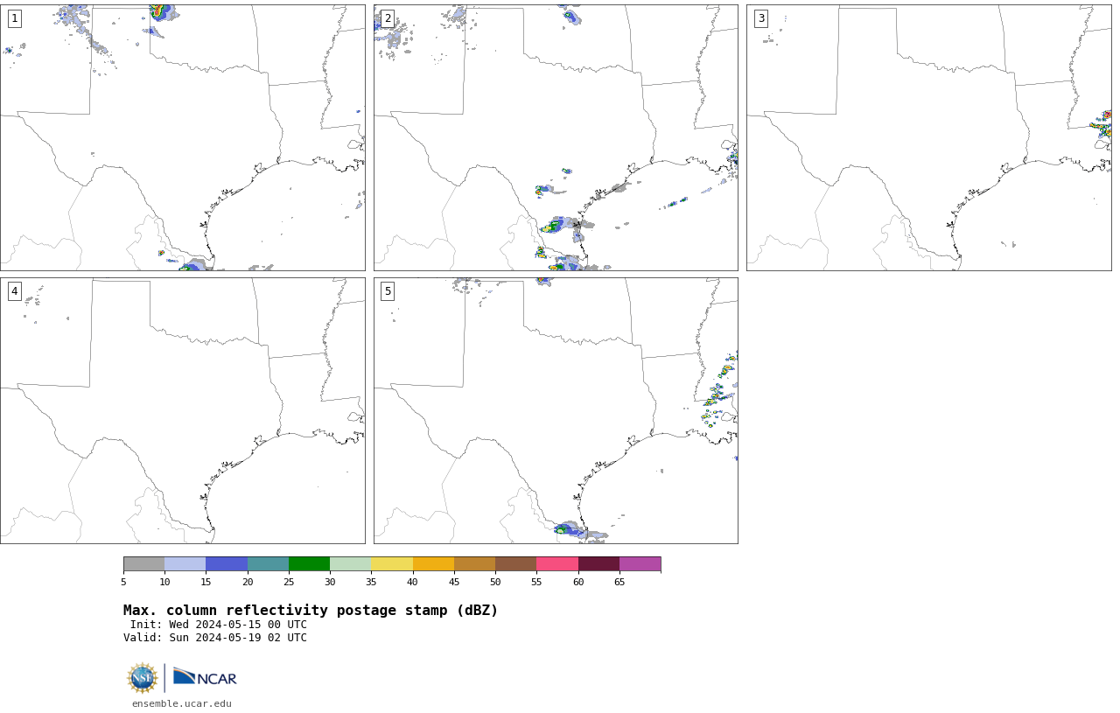Click the colorbar tick label 50
The height and width of the screenshot is (713, 1120).
[495, 582]
